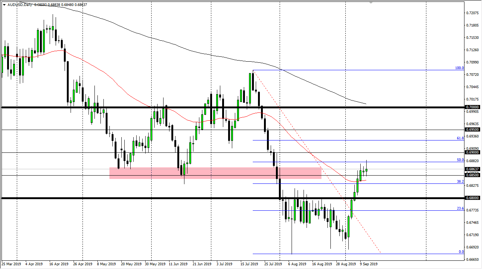The image size is (482, 269).
Task: Click the 25 Mar 2019 date label
Action: 12,264
